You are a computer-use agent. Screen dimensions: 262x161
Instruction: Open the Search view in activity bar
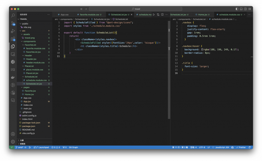13,16
